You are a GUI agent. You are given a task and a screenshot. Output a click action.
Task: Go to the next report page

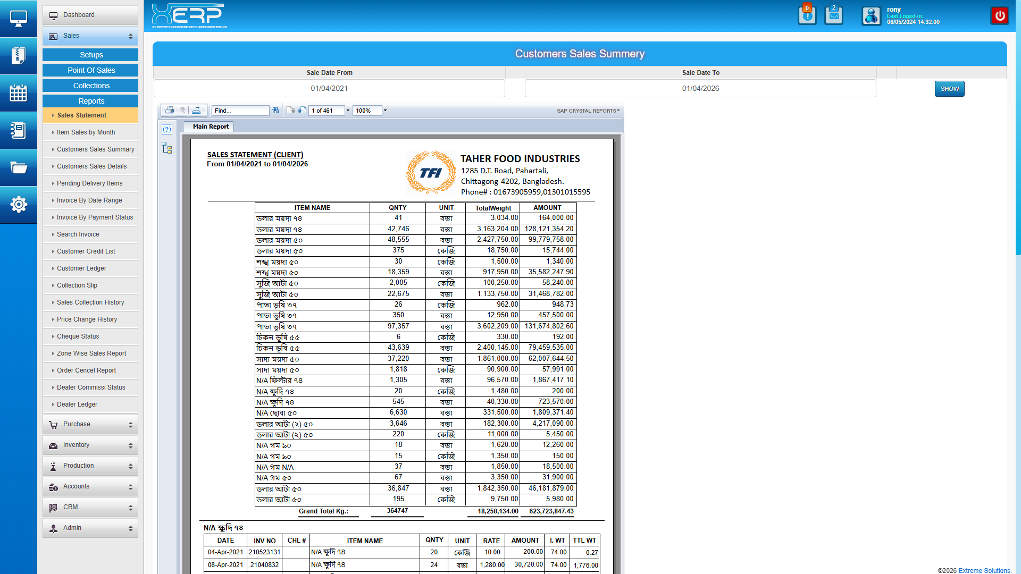tap(302, 110)
